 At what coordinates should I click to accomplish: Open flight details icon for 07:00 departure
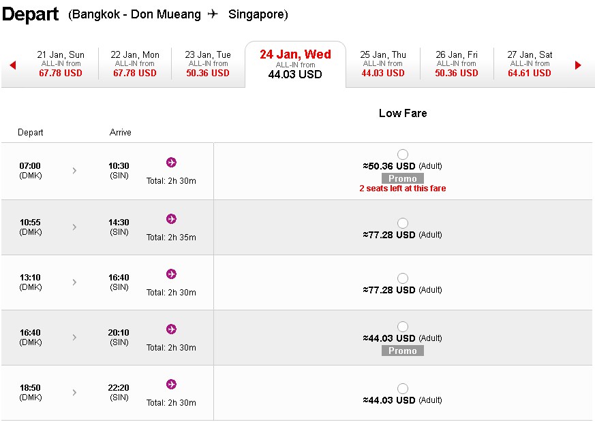pyautogui.click(x=171, y=163)
